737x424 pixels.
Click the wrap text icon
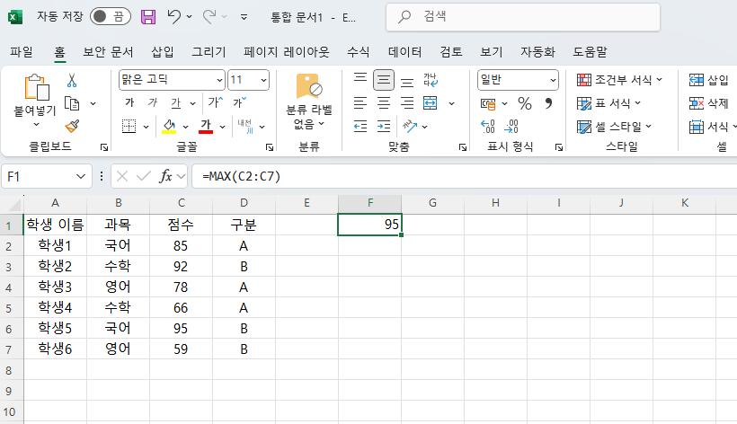tap(430, 80)
